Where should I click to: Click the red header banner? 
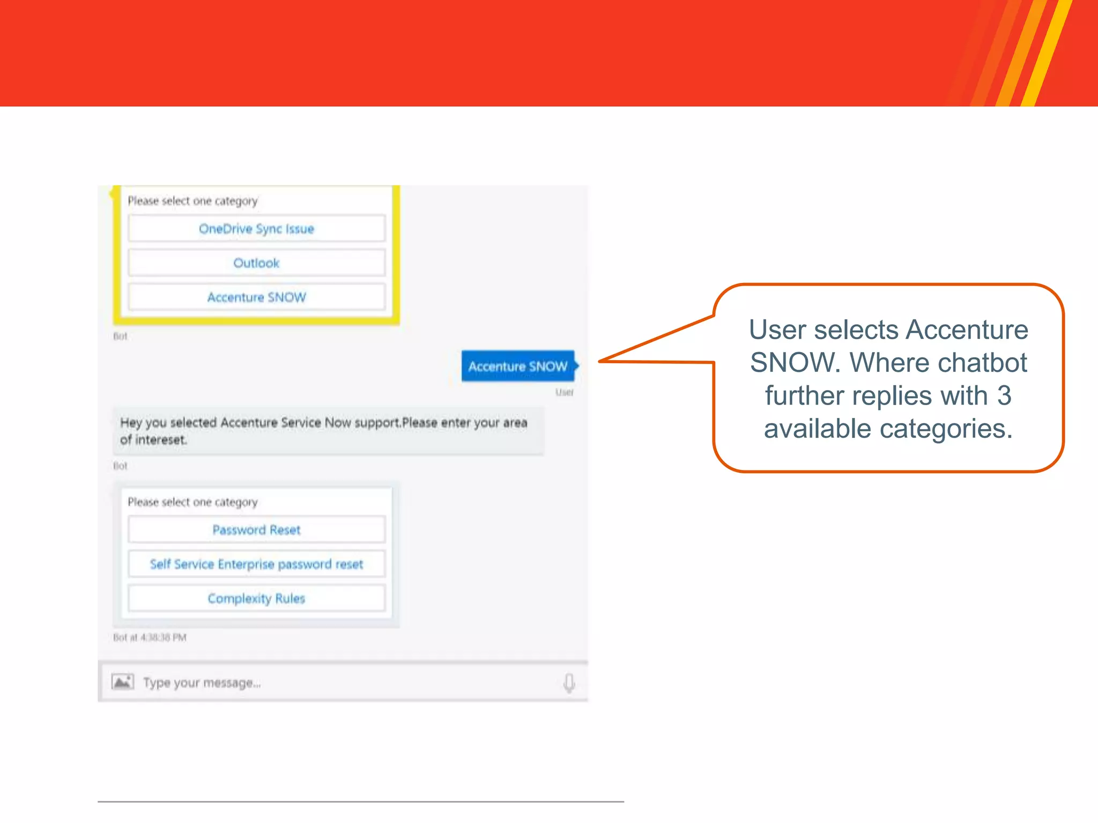click(x=483, y=54)
